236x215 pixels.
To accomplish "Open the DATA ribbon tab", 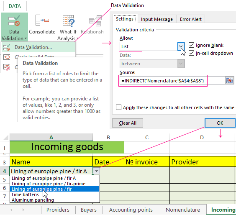I will [x=15, y=6].
